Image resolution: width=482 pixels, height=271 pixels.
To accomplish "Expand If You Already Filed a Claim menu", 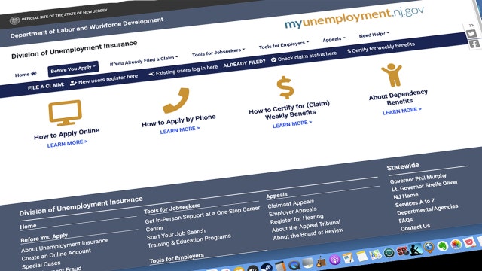I will (x=144, y=61).
